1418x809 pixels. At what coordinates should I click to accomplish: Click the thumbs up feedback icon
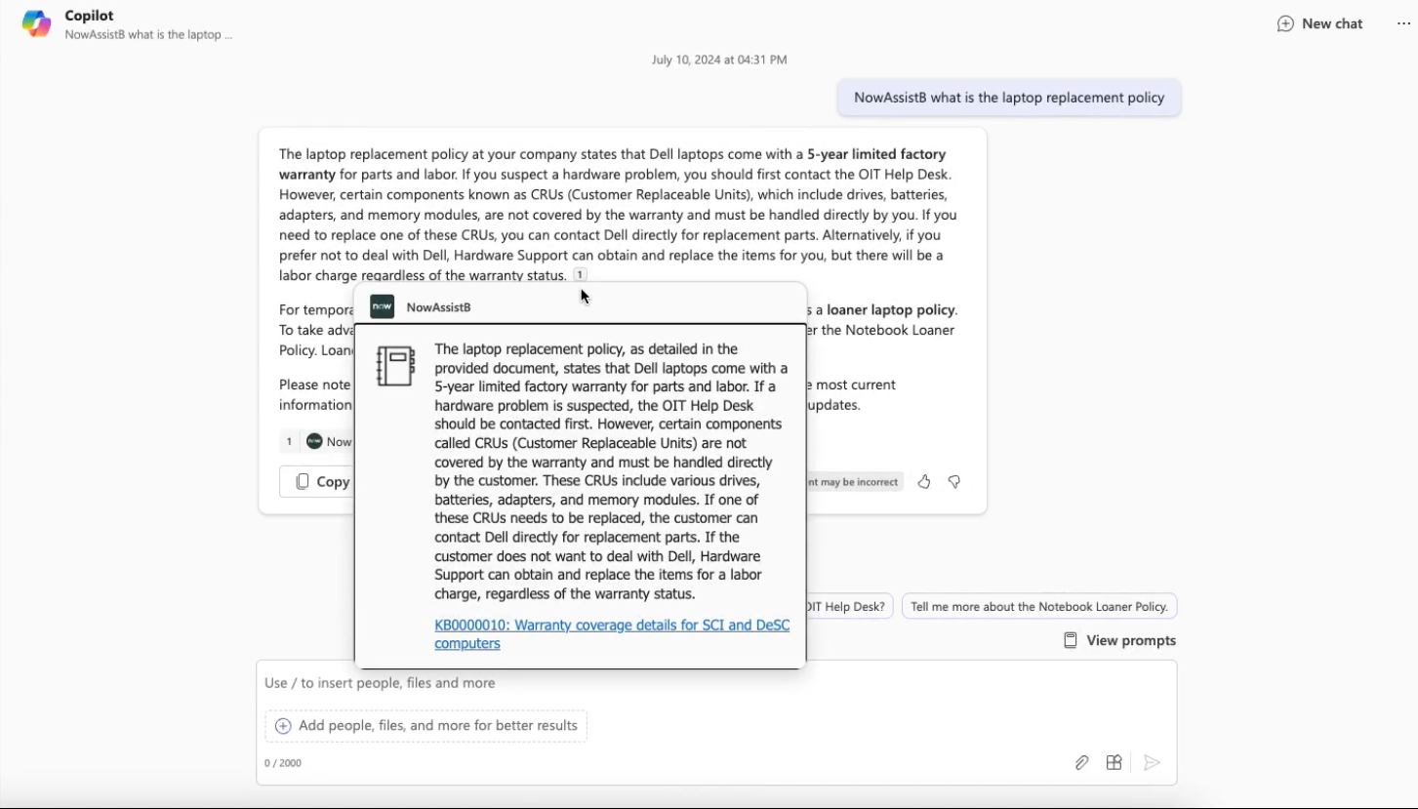pyautogui.click(x=924, y=481)
